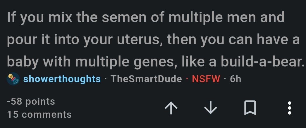Tap the title's first line, "If you mix"
The width and height of the screenshot is (306, 128).
coord(146,18)
